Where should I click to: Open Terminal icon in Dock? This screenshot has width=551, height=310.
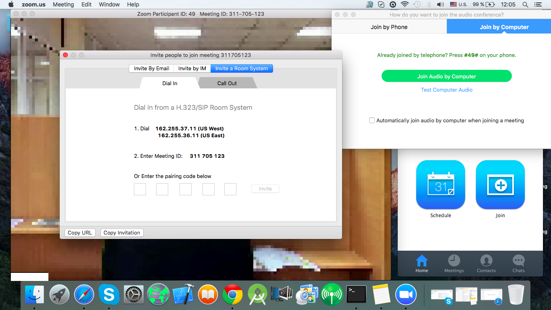[x=357, y=295]
